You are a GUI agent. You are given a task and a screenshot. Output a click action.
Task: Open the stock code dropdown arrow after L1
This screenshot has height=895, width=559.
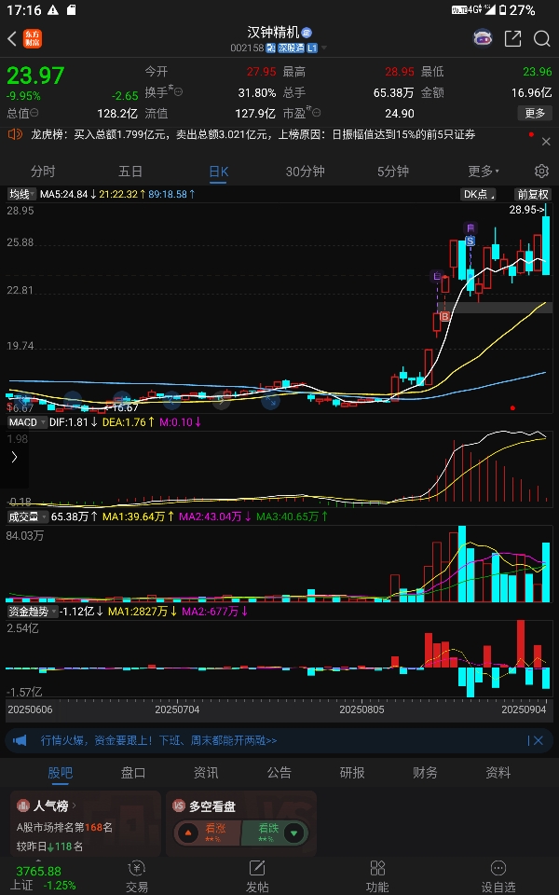tap(324, 48)
